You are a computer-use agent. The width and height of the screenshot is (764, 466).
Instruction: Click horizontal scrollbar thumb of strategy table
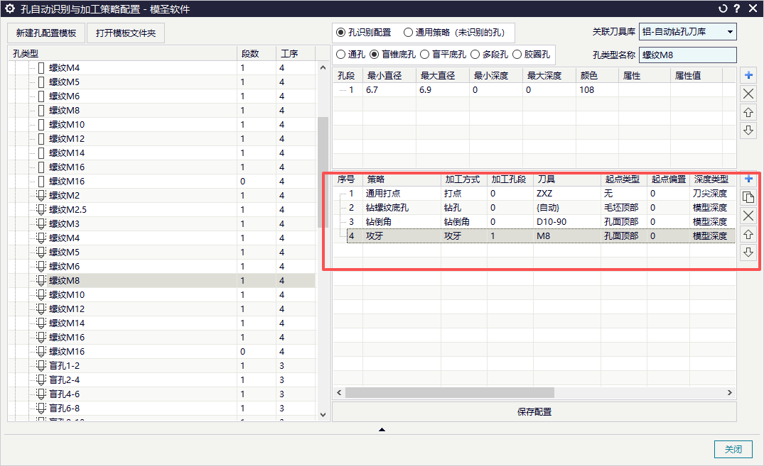pyautogui.click(x=450, y=392)
